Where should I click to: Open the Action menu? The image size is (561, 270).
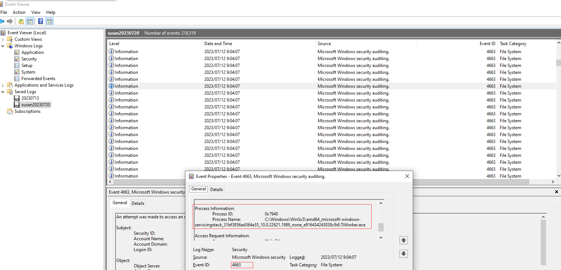point(19,12)
